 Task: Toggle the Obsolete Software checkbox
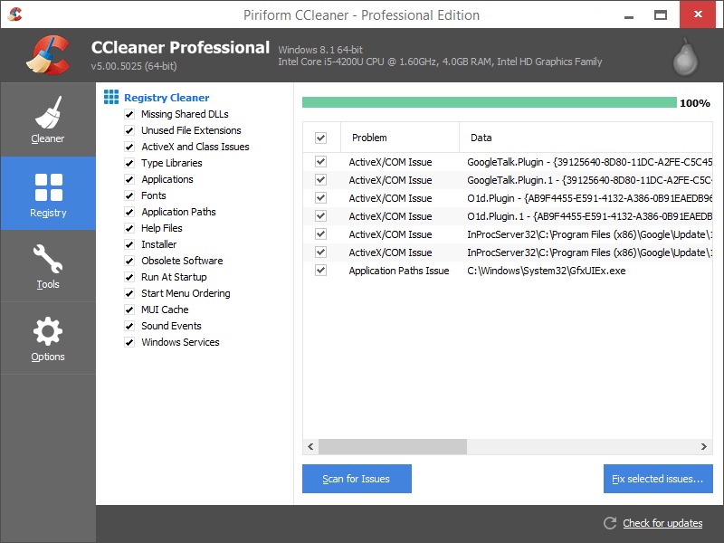pos(130,262)
